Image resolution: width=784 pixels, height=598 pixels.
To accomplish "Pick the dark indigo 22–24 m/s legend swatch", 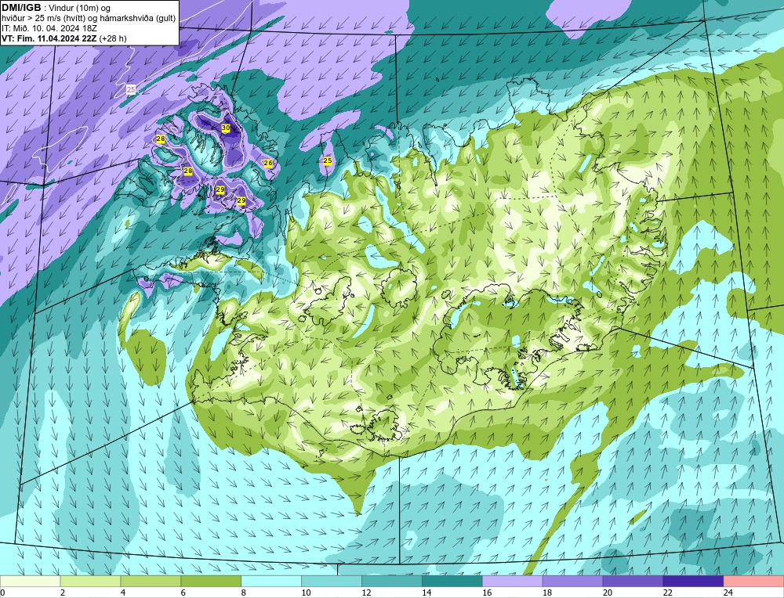I will tap(694, 582).
